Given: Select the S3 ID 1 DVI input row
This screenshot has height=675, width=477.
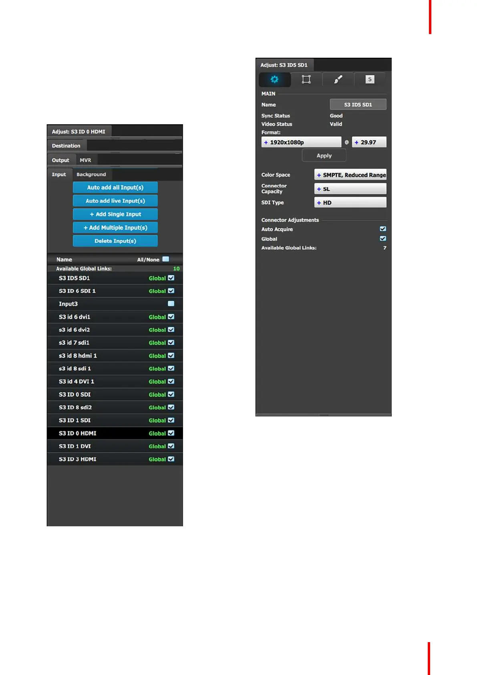Looking at the screenshot, I should (x=115, y=446).
